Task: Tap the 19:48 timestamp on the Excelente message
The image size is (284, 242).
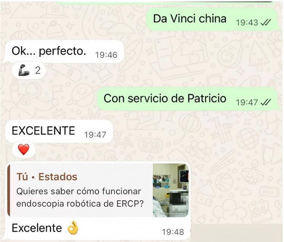Action: (x=173, y=232)
